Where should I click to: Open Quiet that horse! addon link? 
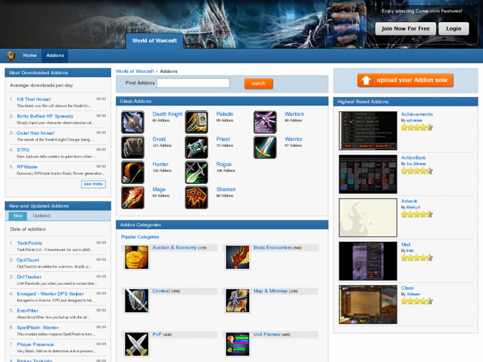(x=36, y=133)
